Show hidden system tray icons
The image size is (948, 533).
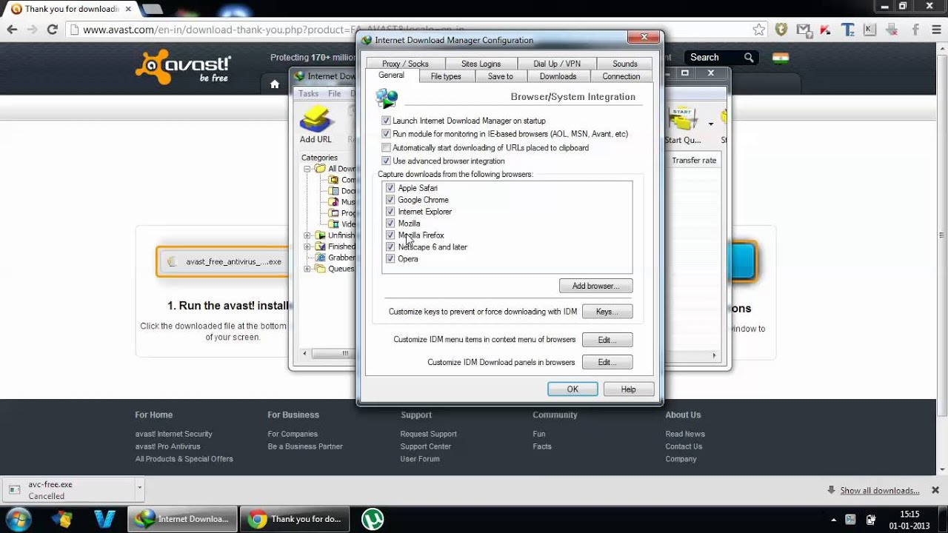833,520
